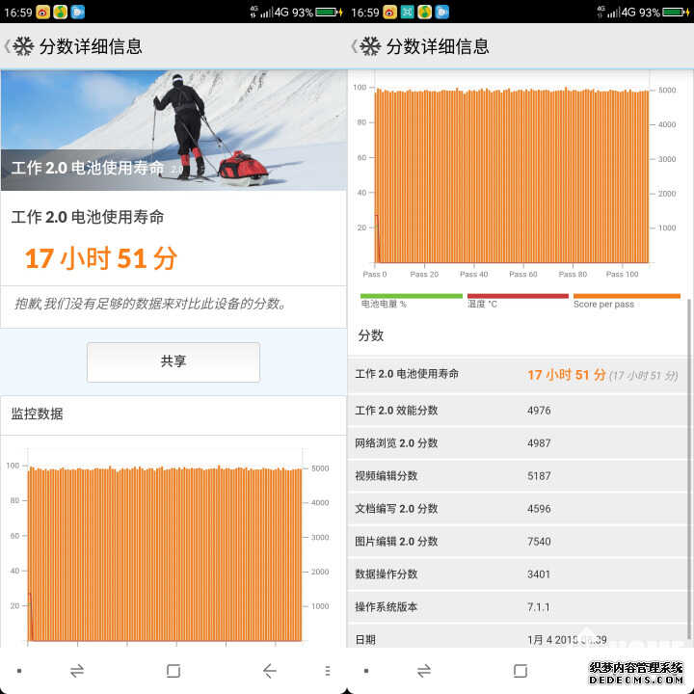
Task: Tap the Pass 100 axis label
Action: pyautogui.click(x=623, y=275)
